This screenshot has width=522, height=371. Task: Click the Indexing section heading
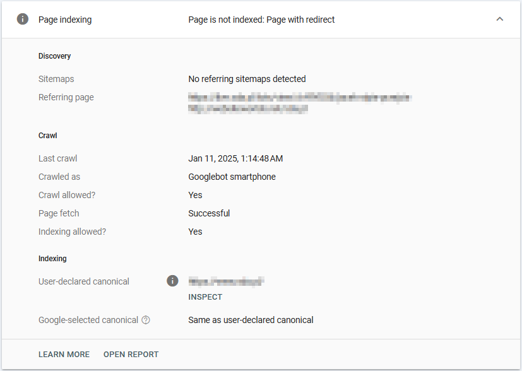(52, 259)
